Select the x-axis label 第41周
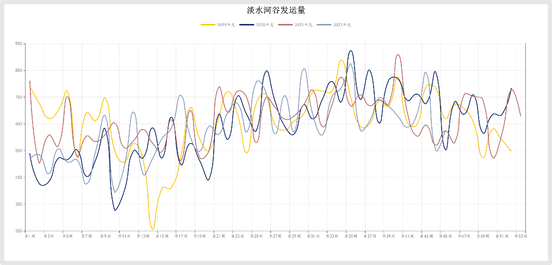The height and width of the screenshot is (265, 552). click(x=408, y=236)
